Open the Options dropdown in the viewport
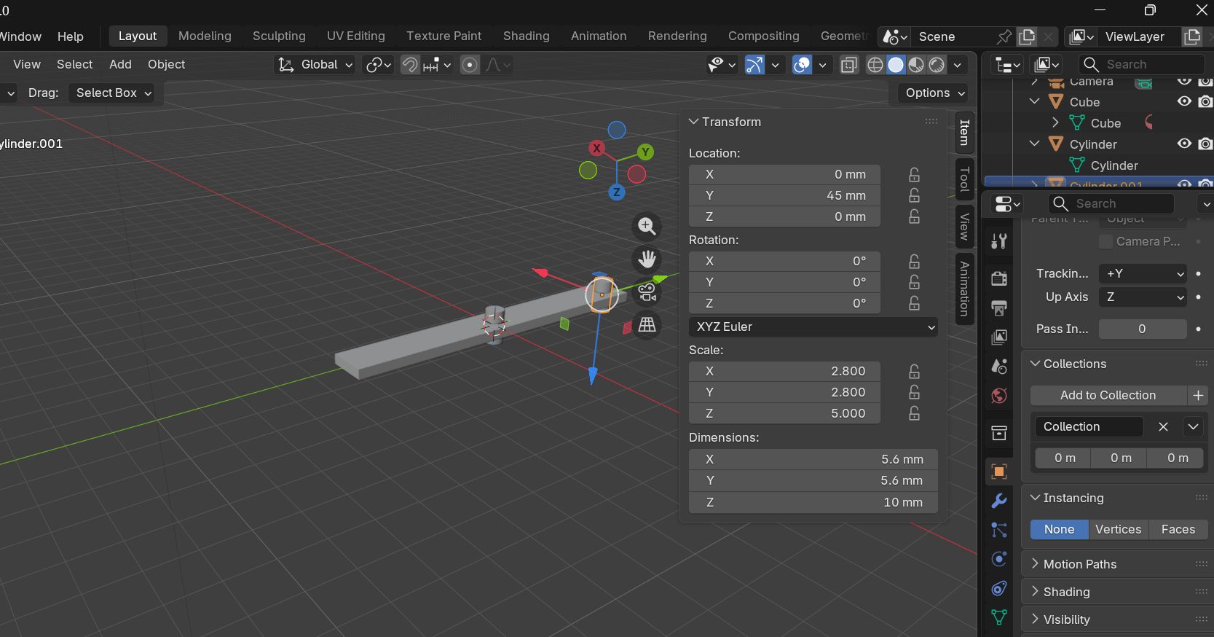The width and height of the screenshot is (1214, 637). point(935,93)
